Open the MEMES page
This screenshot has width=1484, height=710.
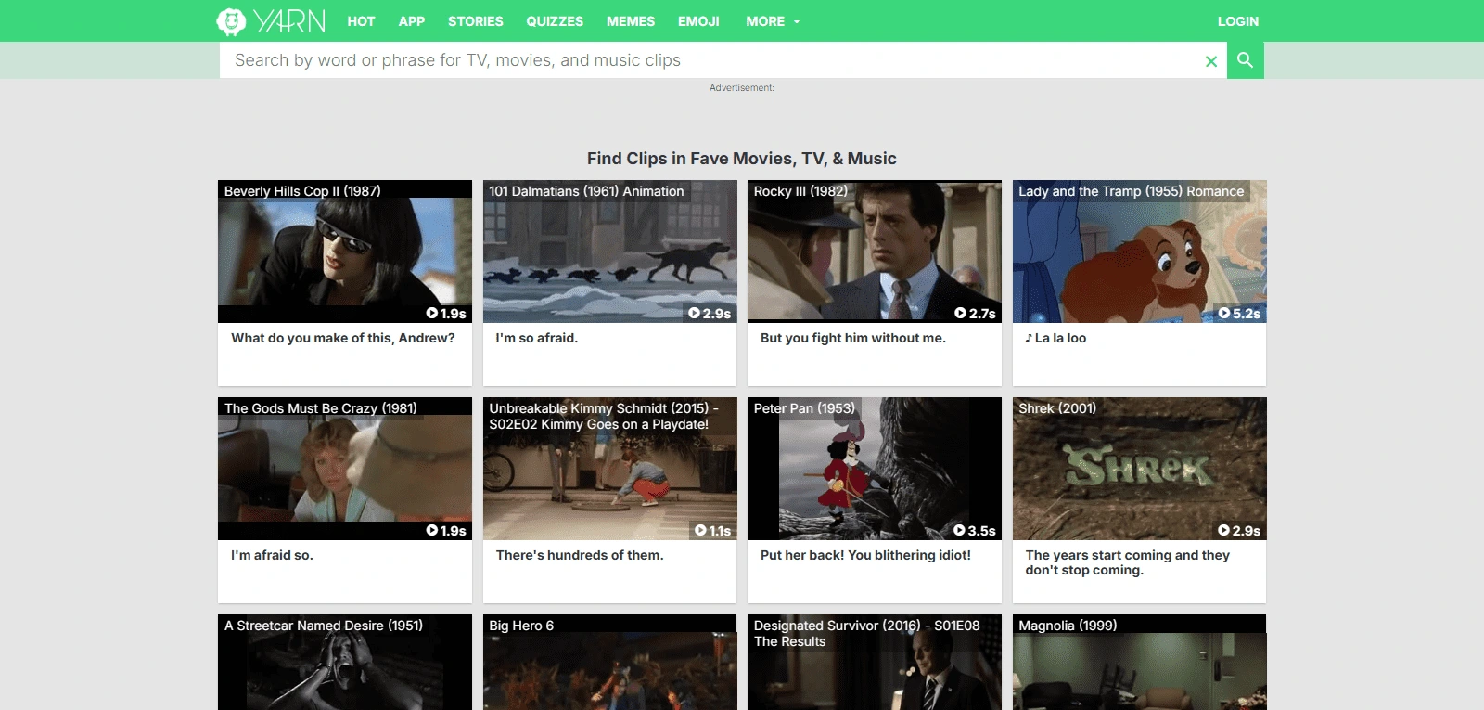(x=631, y=21)
